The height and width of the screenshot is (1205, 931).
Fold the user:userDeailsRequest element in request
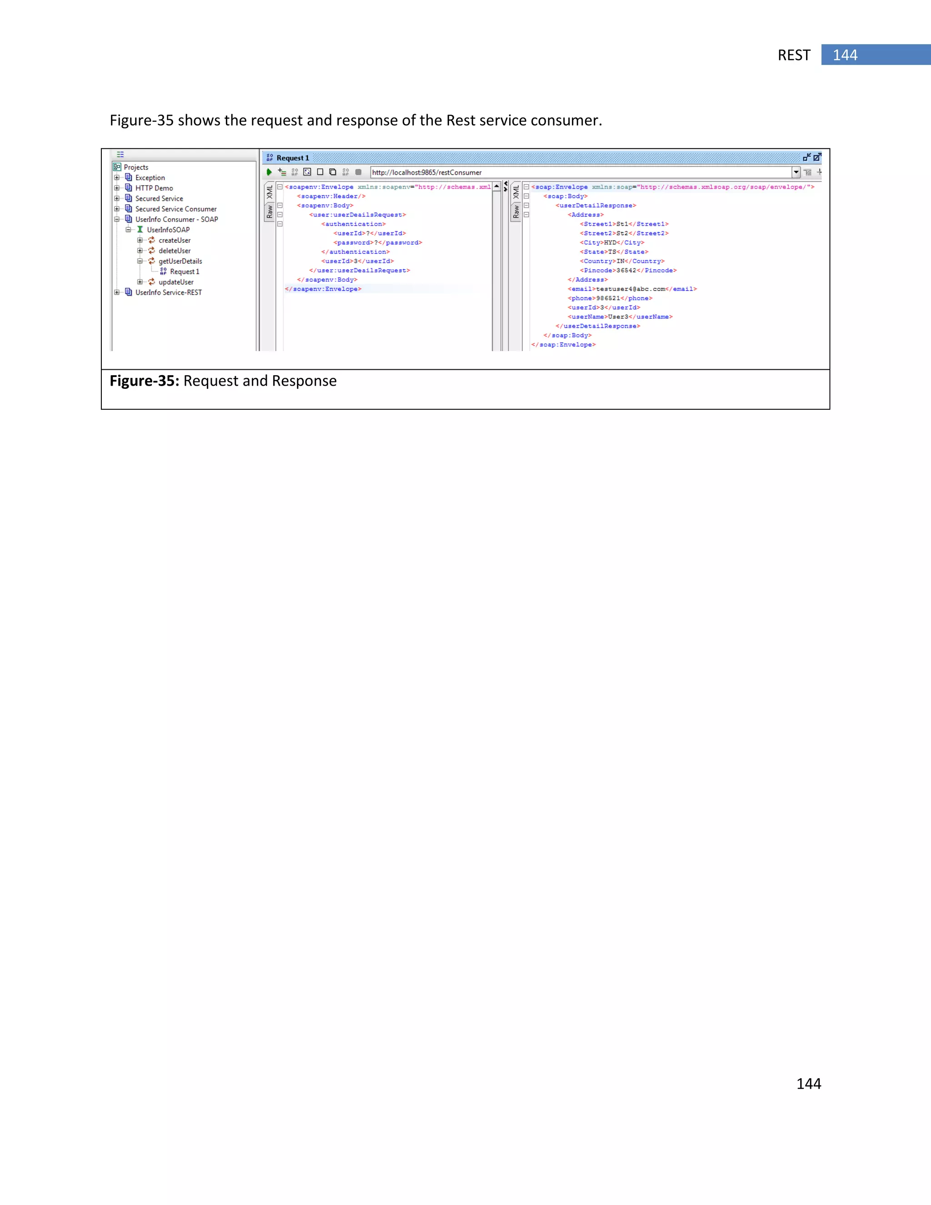pyautogui.click(x=280, y=215)
